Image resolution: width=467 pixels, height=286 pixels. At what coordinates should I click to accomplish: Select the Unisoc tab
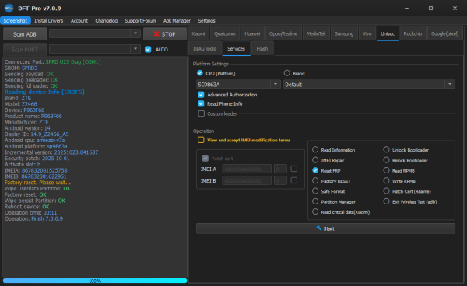[388, 33]
